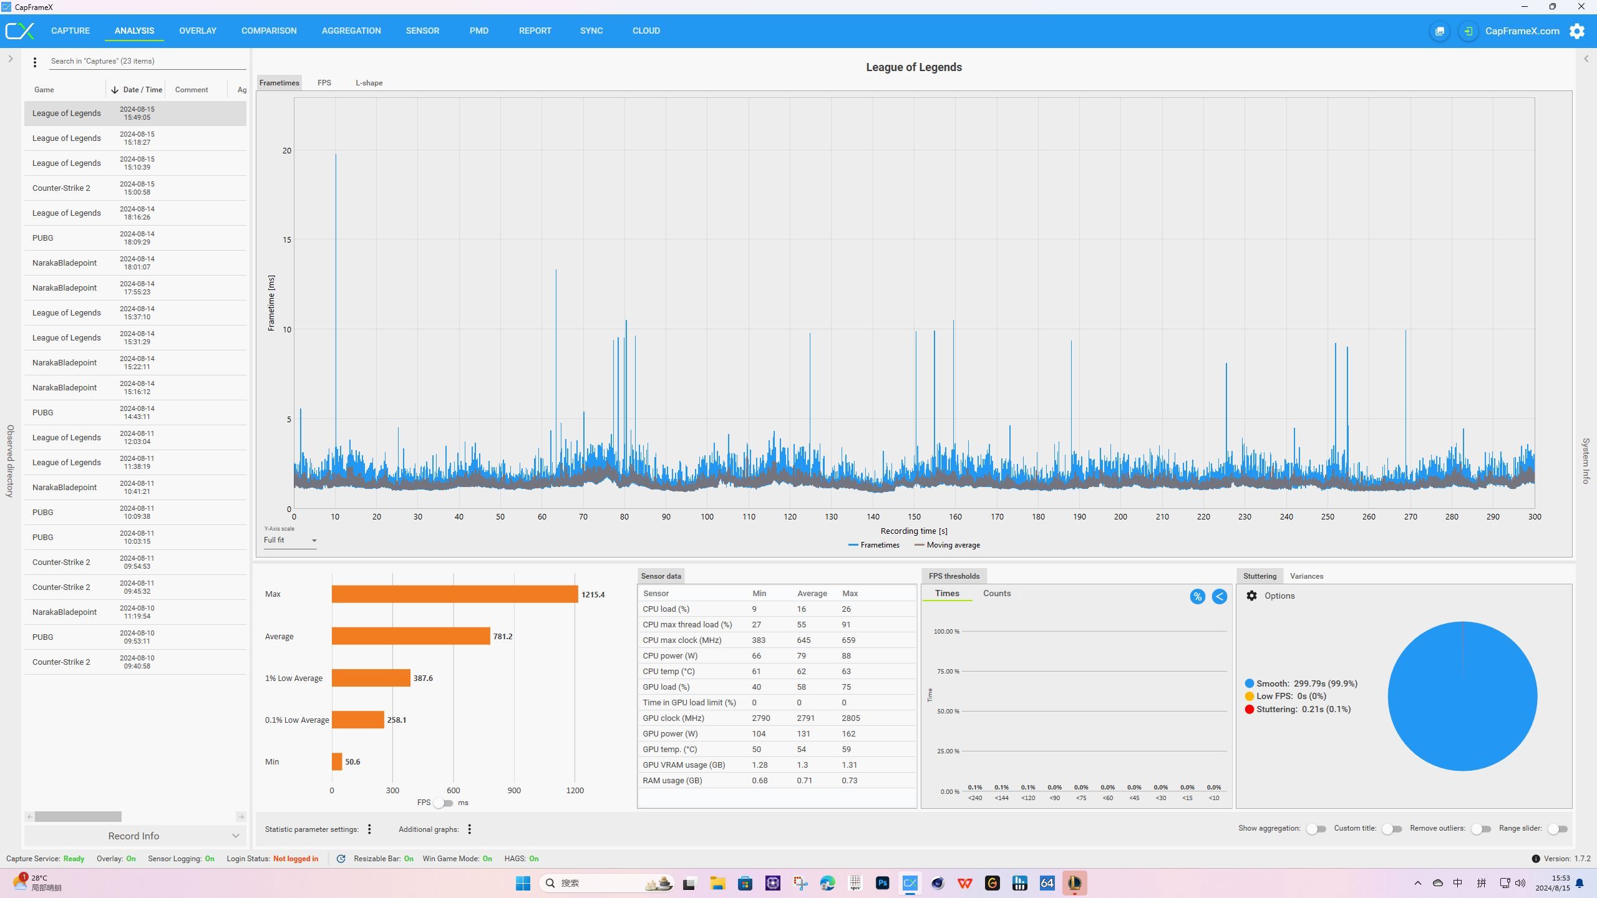Enable Show aggregation toggle
This screenshot has height=898, width=1597.
click(1316, 829)
